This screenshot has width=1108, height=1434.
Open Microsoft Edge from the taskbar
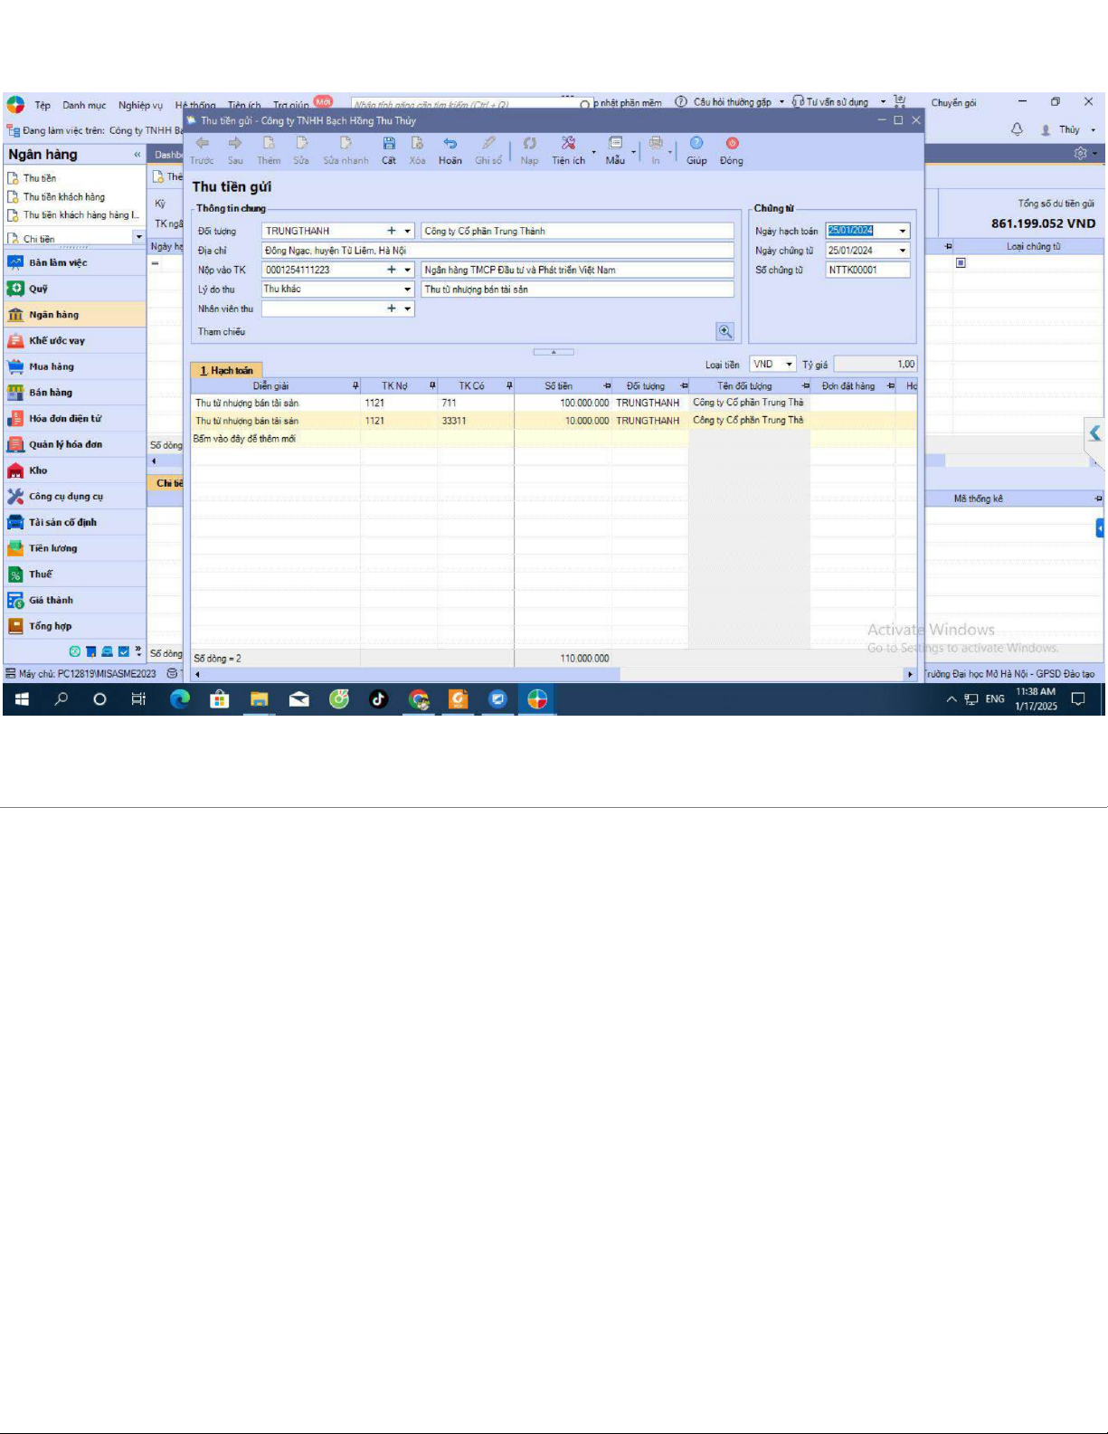(x=180, y=698)
